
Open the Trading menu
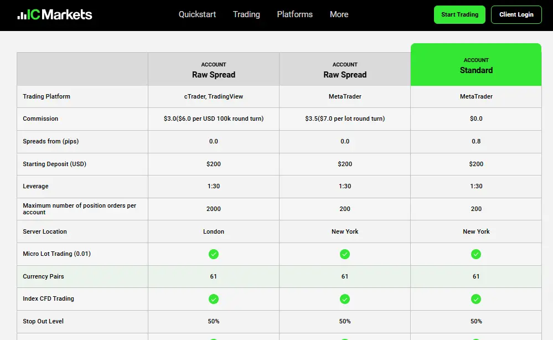coord(246,14)
